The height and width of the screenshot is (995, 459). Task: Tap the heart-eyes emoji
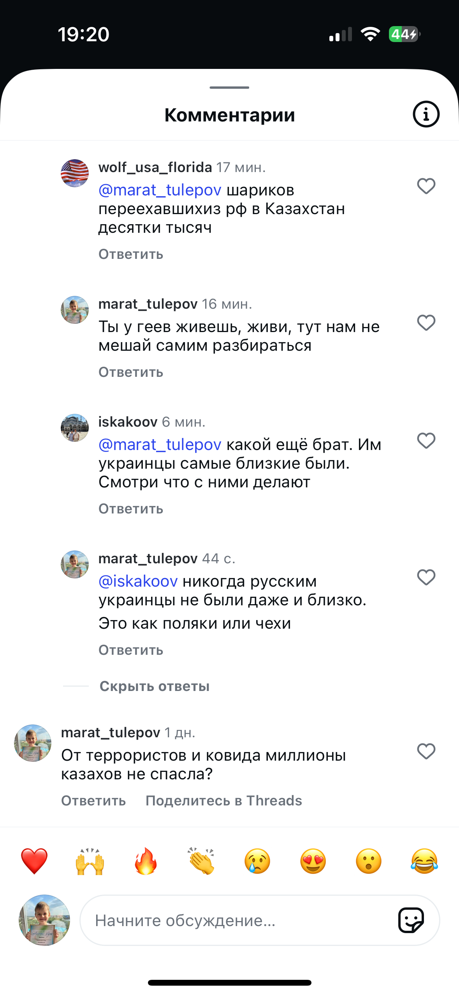(x=313, y=861)
